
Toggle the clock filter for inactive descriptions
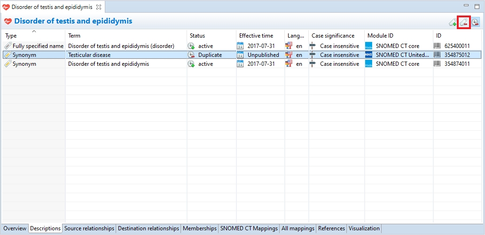pos(476,22)
